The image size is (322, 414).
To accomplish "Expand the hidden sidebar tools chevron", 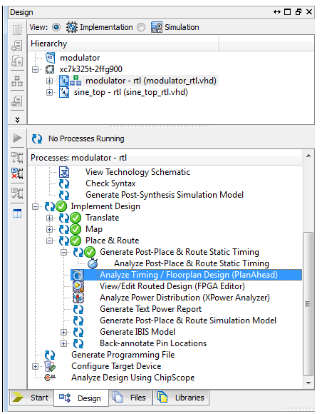I will point(17,120).
